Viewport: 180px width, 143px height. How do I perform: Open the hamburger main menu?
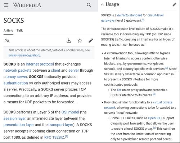[6, 5]
